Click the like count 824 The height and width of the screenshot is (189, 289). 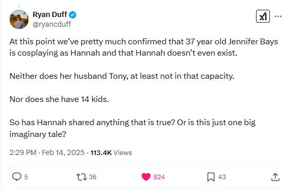[x=159, y=177]
